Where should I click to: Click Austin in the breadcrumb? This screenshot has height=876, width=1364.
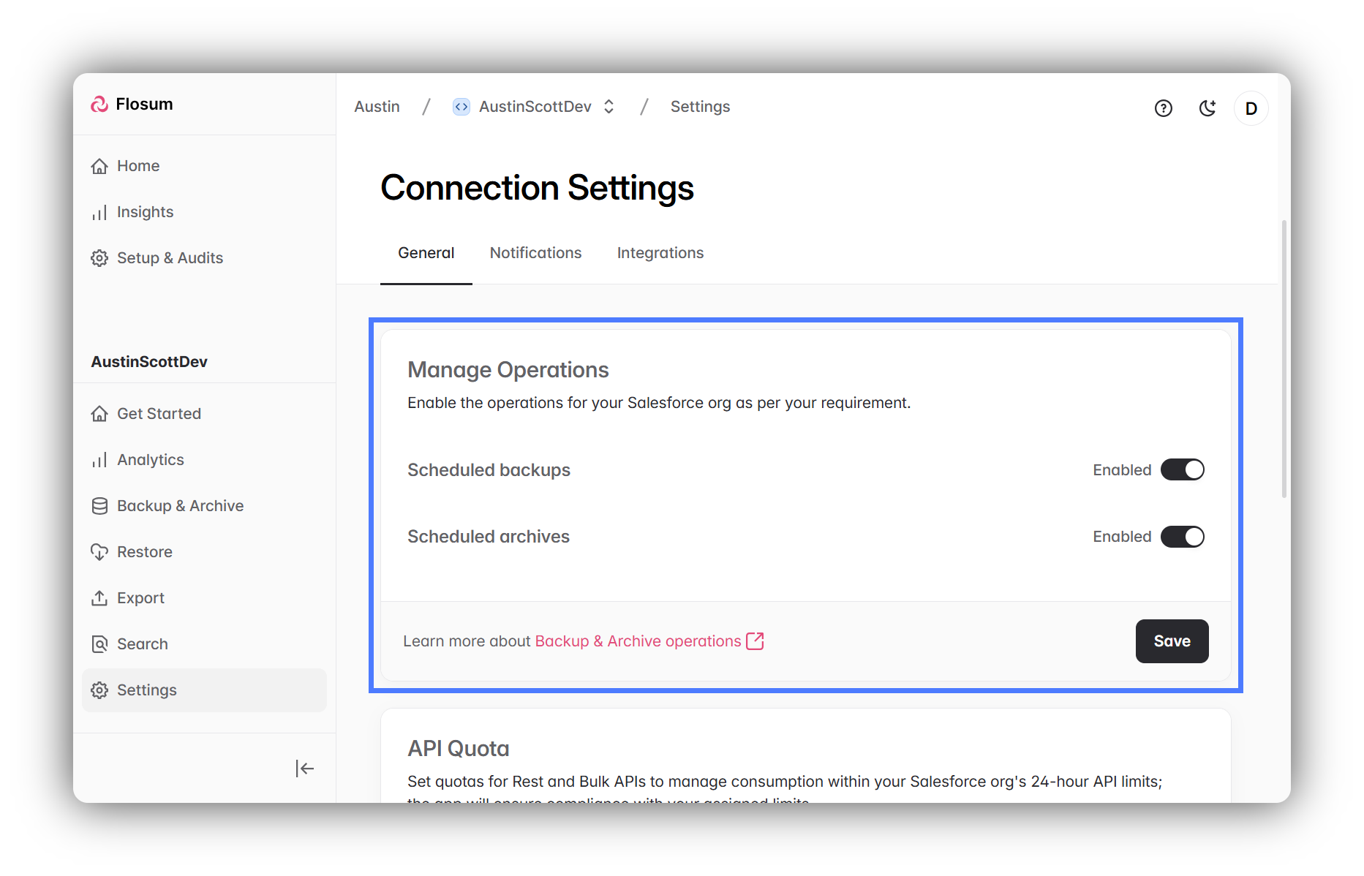point(377,107)
